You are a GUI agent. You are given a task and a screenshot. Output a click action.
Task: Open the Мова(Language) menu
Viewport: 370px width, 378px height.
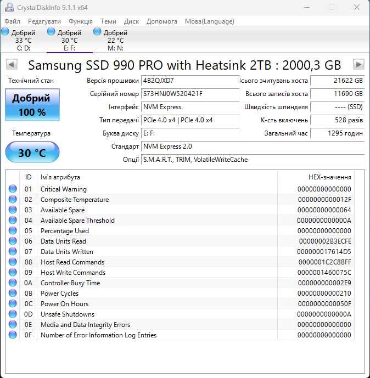(x=210, y=21)
